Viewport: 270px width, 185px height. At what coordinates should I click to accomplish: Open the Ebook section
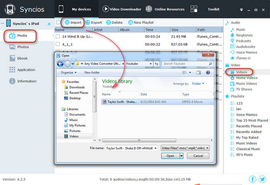tap(18, 58)
